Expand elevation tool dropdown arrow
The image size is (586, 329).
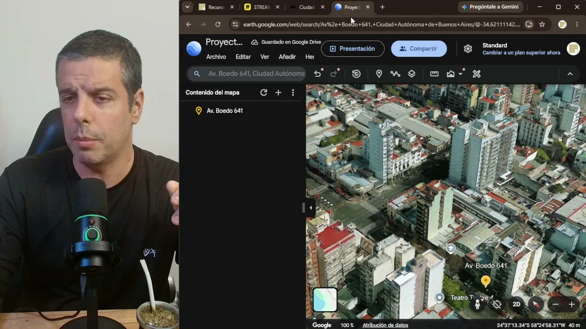point(461,74)
